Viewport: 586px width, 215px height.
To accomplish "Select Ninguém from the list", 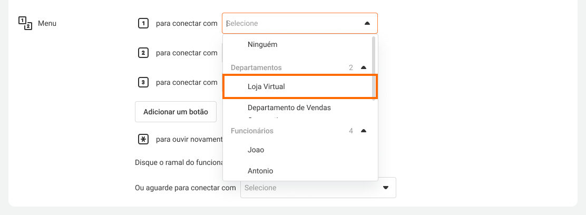I will [262, 45].
